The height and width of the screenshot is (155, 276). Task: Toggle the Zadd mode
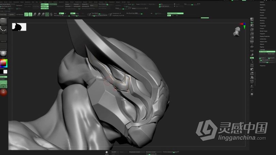pos(73,13)
